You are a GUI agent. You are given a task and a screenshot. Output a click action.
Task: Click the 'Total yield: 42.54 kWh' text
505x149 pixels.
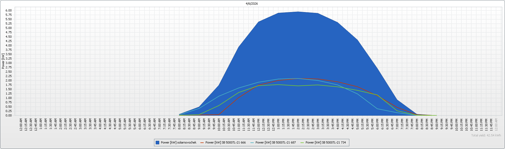pyautogui.click(x=486, y=135)
